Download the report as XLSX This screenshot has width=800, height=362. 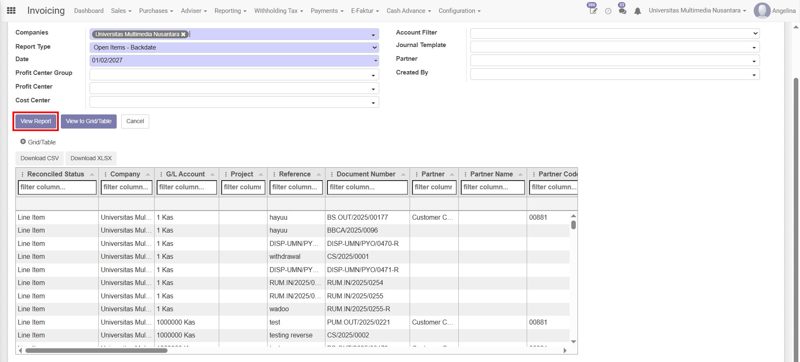tap(91, 158)
